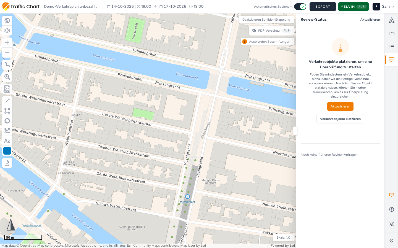This screenshot has height=248, width=398.
Task: Open the end date 17-10-2026 picker
Action: tap(173, 7)
